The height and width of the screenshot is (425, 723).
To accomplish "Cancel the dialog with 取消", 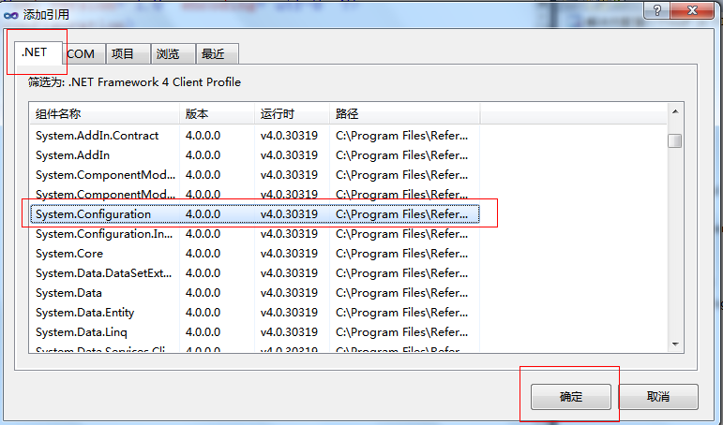I will 658,397.
